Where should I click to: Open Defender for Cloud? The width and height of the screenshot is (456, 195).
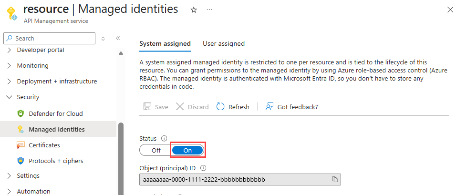click(56, 113)
